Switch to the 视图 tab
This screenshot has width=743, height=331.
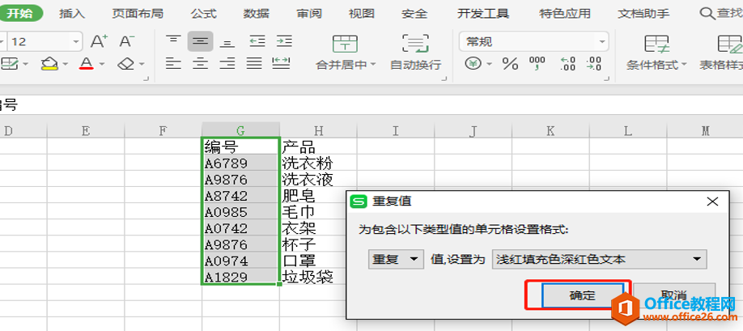[x=362, y=13]
